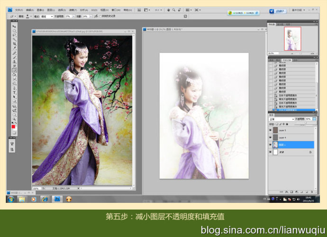Add layer style fx button
Image resolution: width=327 pixels, height=237 pixels.
287,191
